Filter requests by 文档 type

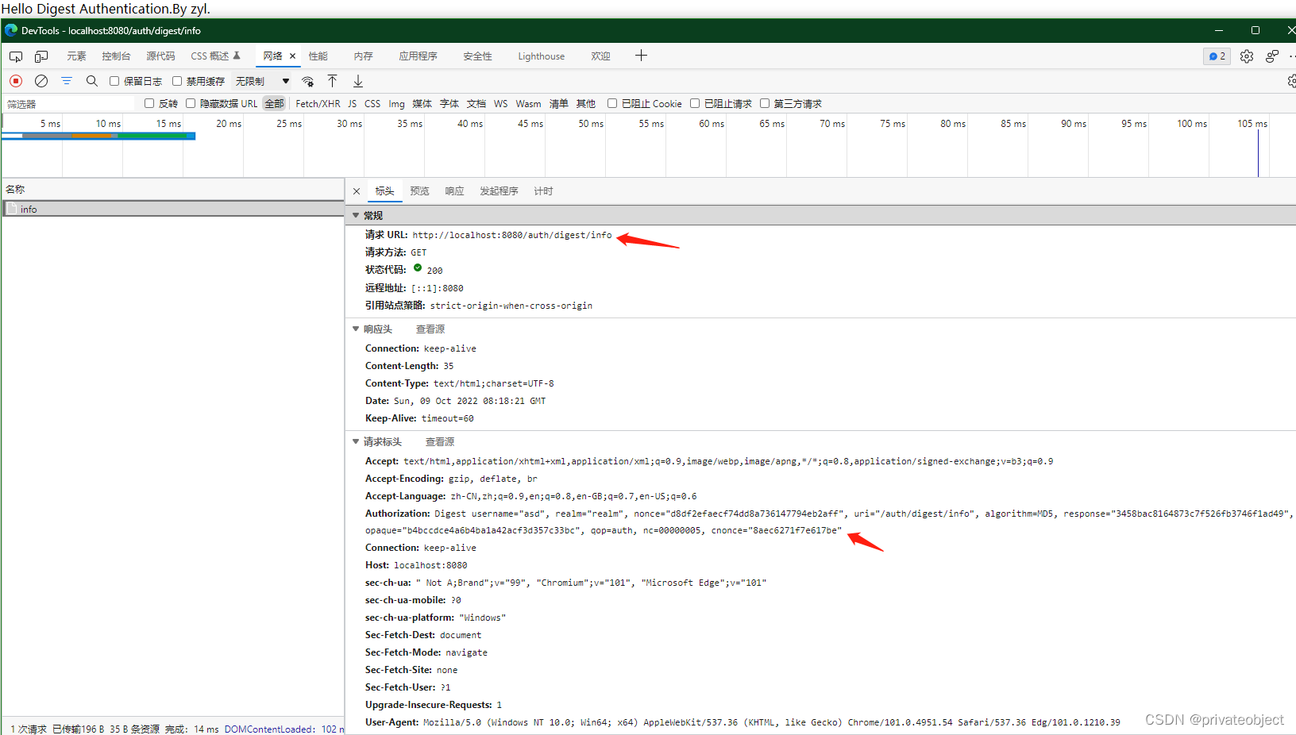coord(476,103)
